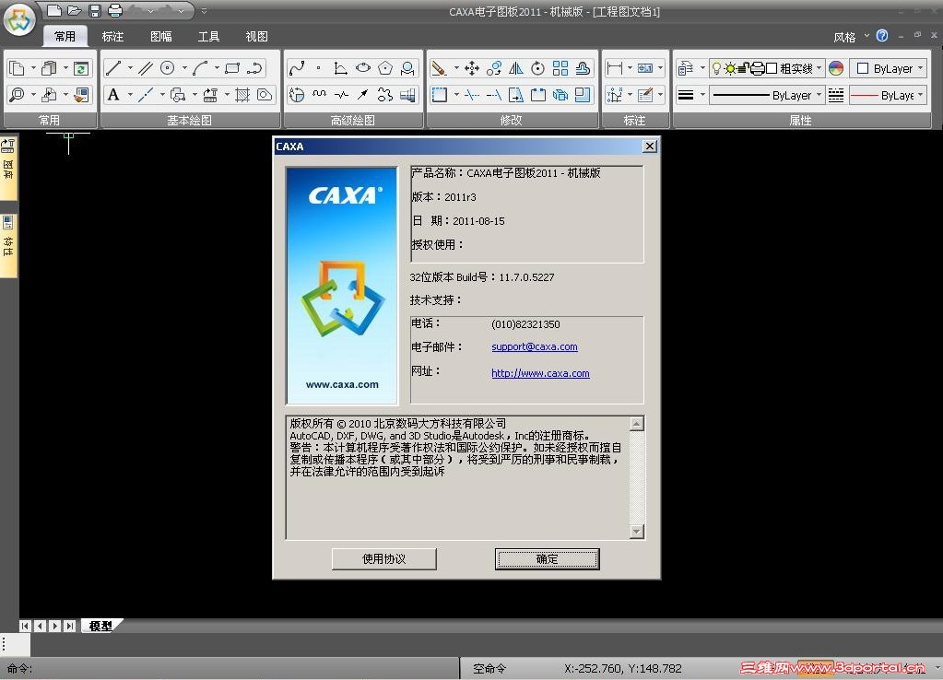The image size is (943, 680).
Task: Click the Trim tool icon
Action: coord(472,94)
